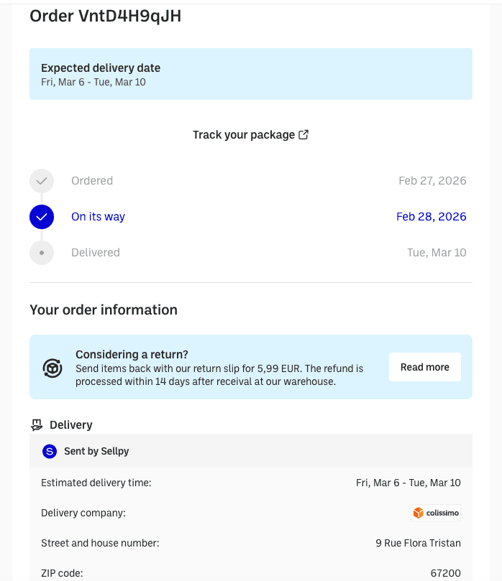Click the 9 Rue Flora Tristan address
Screen dimensions: 502x581
point(418,543)
